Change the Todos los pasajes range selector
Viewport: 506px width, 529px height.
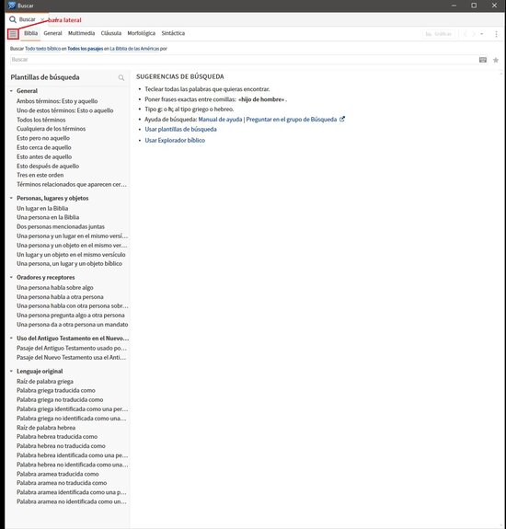[x=86, y=49]
